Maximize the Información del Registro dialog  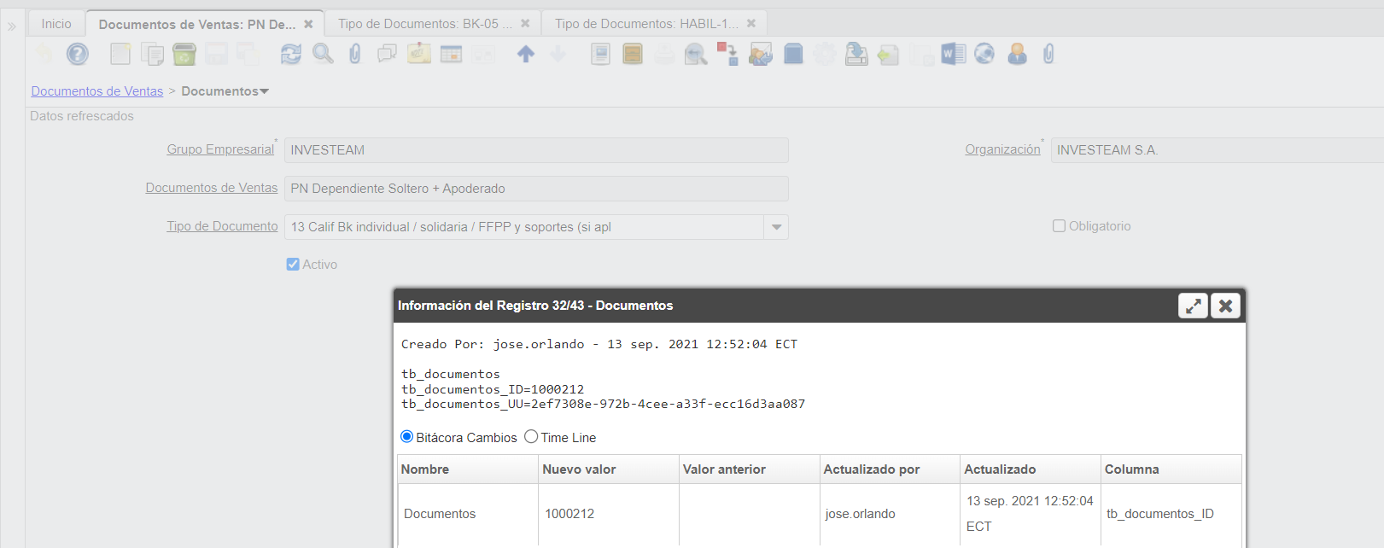(1192, 306)
